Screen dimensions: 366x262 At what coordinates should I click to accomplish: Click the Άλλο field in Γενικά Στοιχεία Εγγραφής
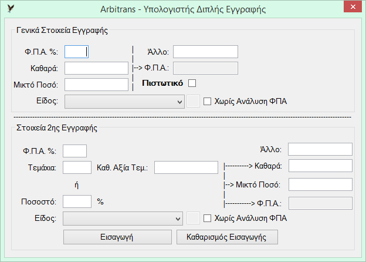click(205, 52)
